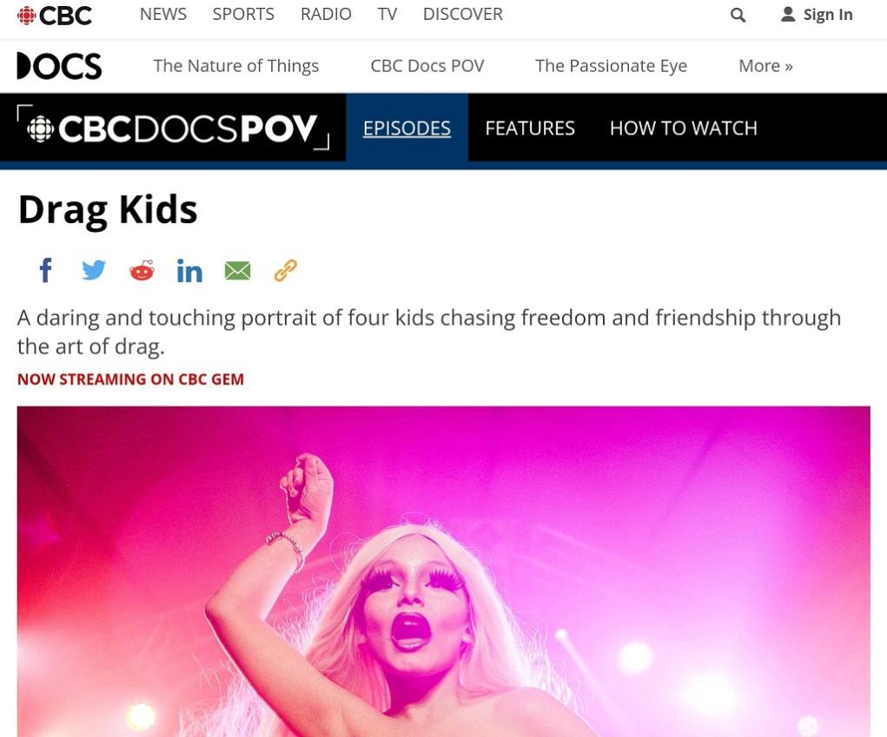Select Sports in the top navigation
Screen dimensions: 887x737
(x=243, y=14)
